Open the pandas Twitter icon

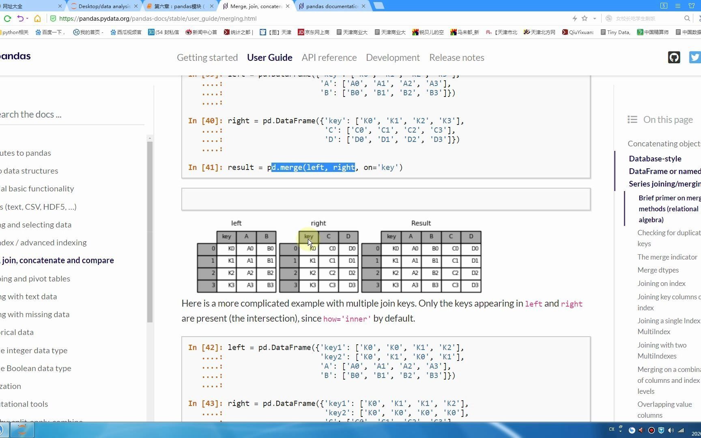pos(695,57)
